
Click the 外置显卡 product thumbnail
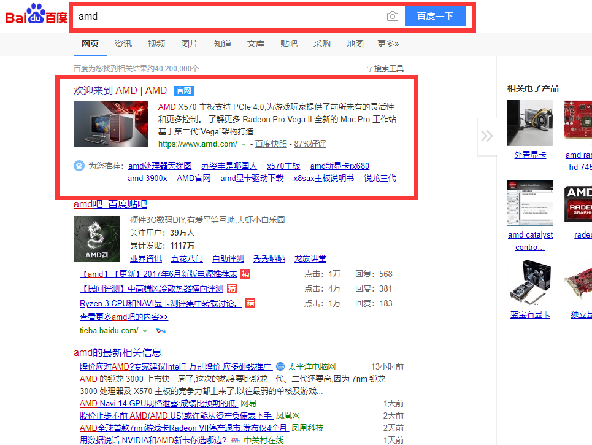click(x=530, y=123)
